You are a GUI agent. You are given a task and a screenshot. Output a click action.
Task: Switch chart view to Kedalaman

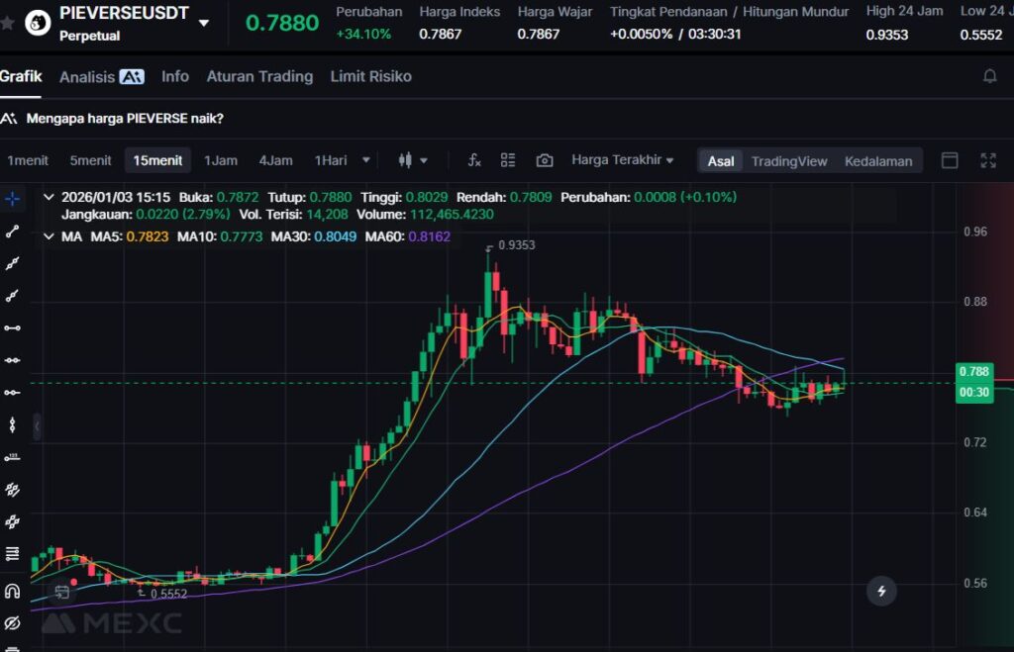[877, 161]
